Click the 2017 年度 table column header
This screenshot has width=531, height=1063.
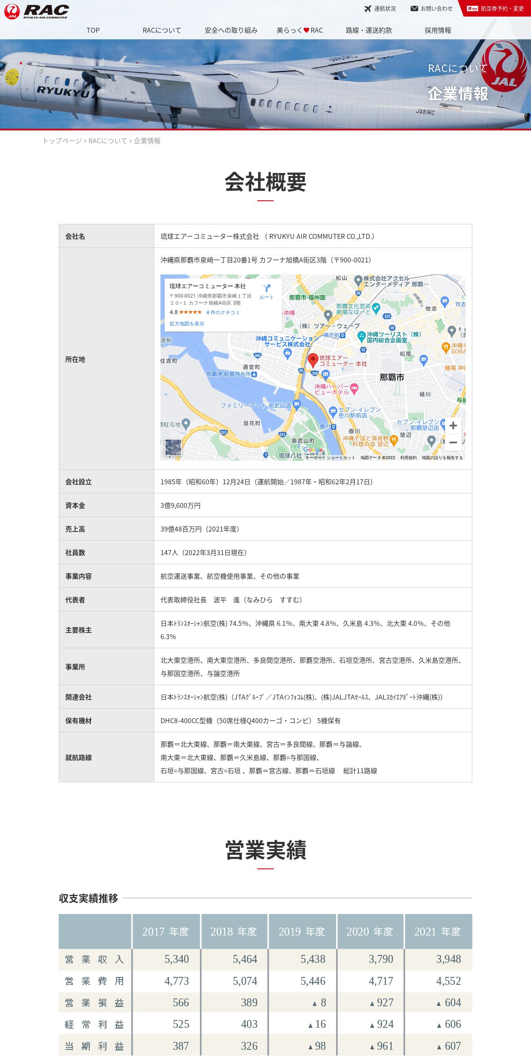click(165, 931)
